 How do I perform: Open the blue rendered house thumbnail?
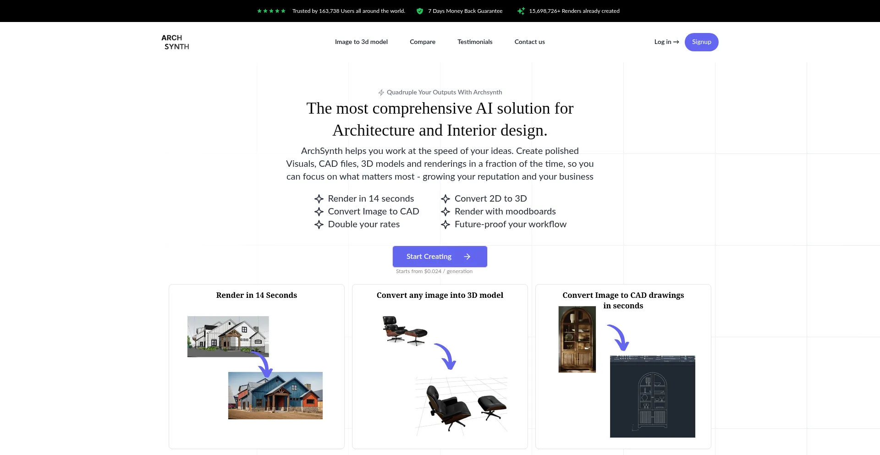tap(275, 395)
